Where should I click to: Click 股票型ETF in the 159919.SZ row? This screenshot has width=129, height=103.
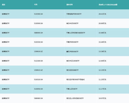coord(6,51)
